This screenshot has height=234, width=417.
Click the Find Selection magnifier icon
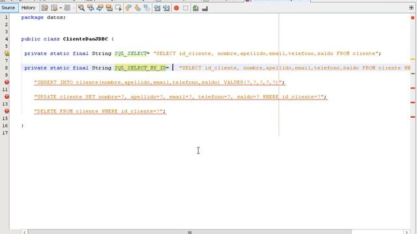81,8
